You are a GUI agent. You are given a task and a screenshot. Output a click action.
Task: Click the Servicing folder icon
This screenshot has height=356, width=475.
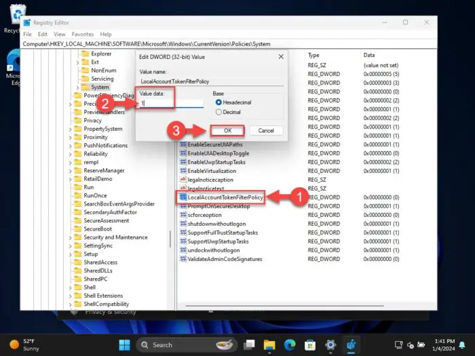coord(85,79)
